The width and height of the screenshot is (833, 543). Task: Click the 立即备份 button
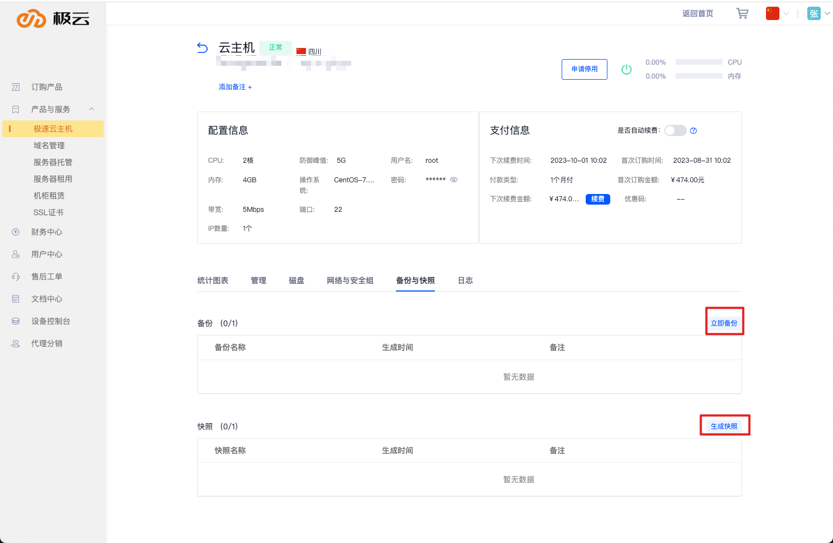point(724,323)
